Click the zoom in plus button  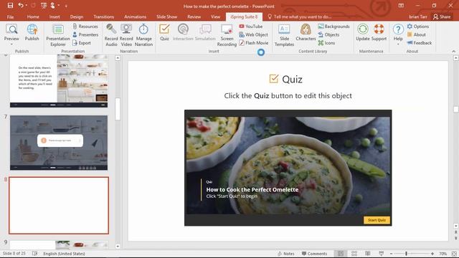click(x=432, y=254)
